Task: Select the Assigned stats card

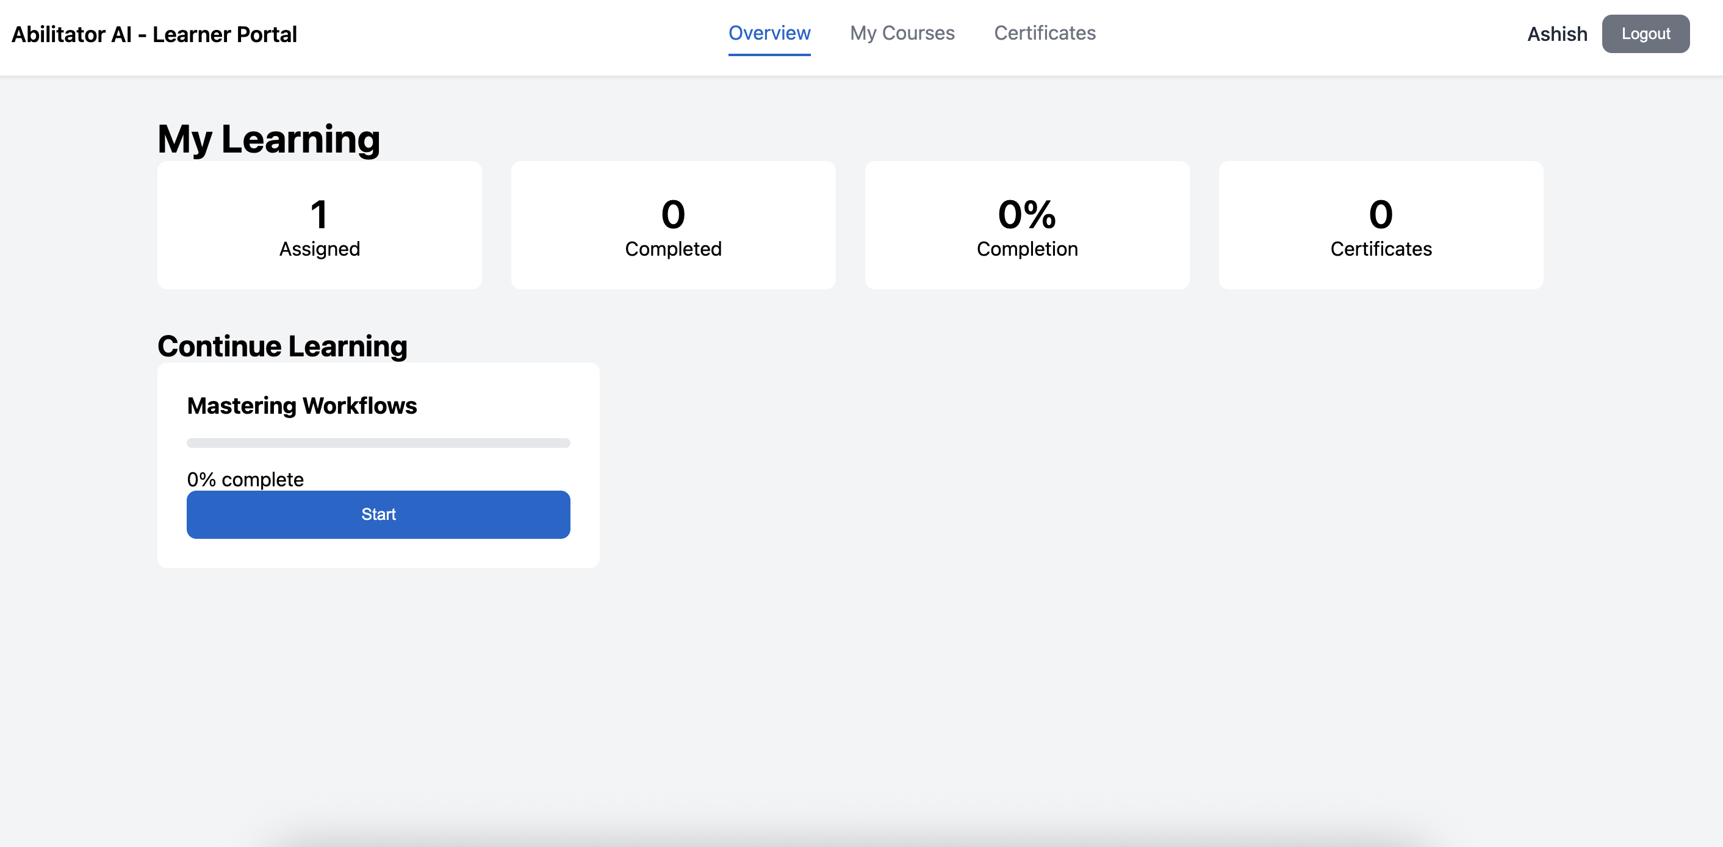Action: tap(319, 225)
